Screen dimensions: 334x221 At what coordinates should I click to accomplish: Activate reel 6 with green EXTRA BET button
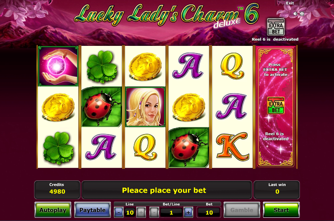click(x=276, y=105)
